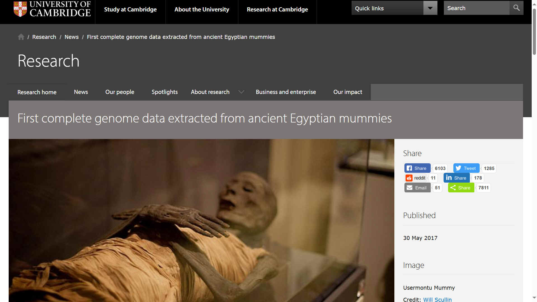Expand the About research chevron
Viewport: 537px width, 302px height.
[241, 92]
